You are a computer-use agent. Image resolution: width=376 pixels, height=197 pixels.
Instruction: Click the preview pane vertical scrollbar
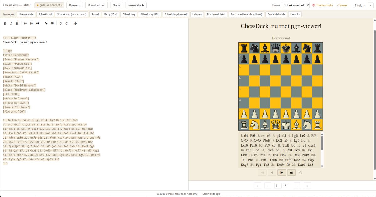(374, 100)
